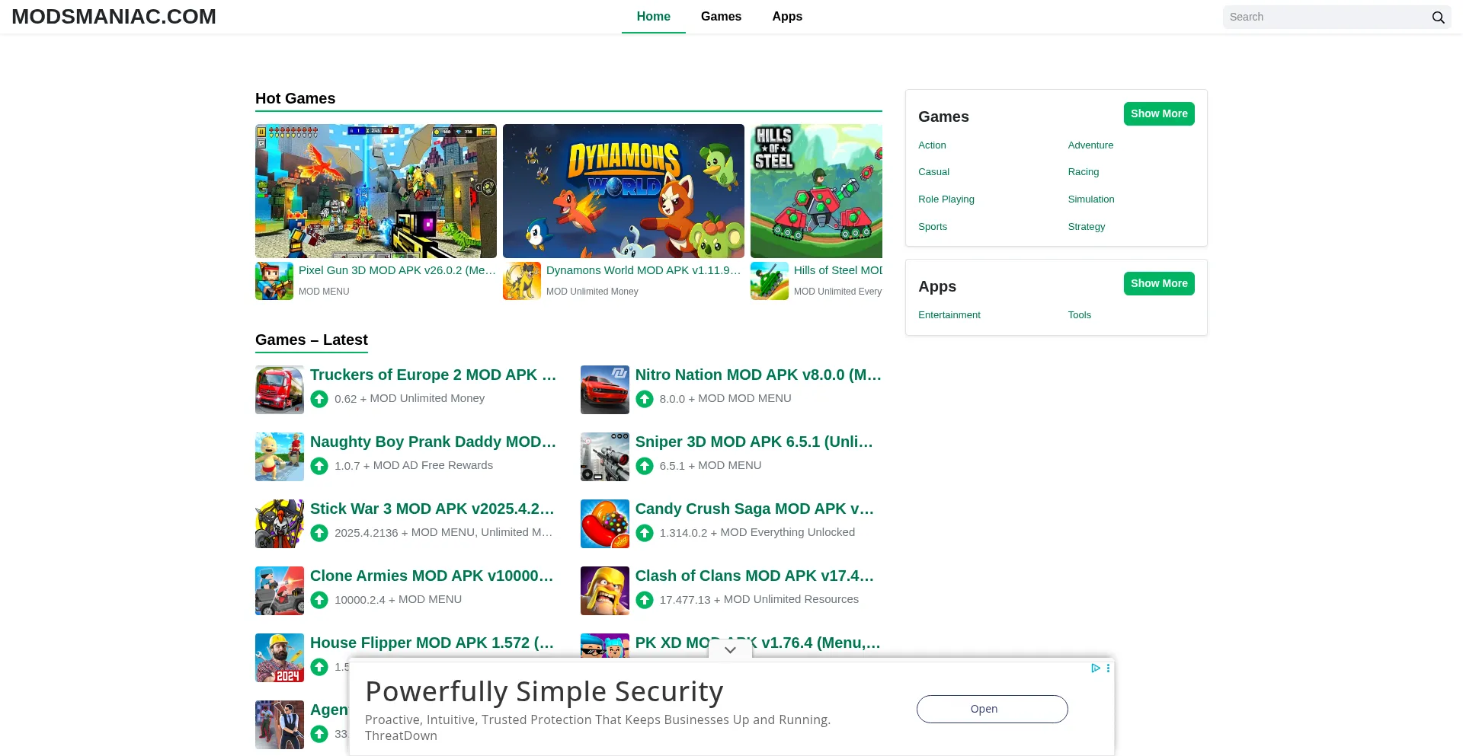Image resolution: width=1463 pixels, height=756 pixels.
Task: Switch to the Games nav tab
Action: [x=720, y=17]
